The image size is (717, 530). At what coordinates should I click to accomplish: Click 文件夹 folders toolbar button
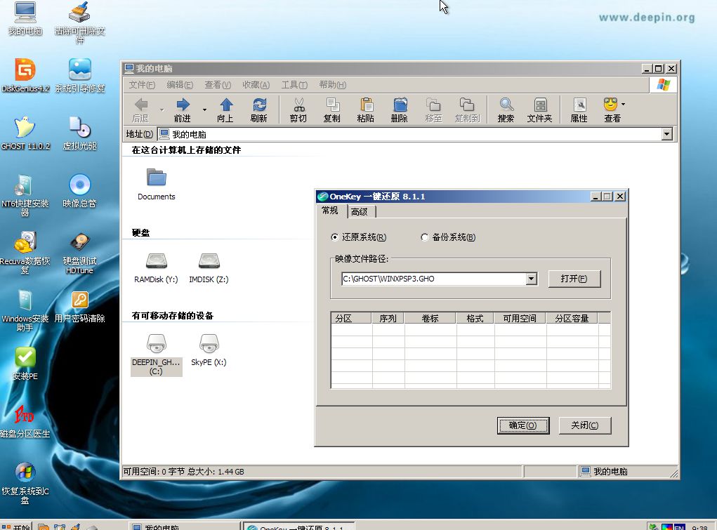pyautogui.click(x=540, y=110)
